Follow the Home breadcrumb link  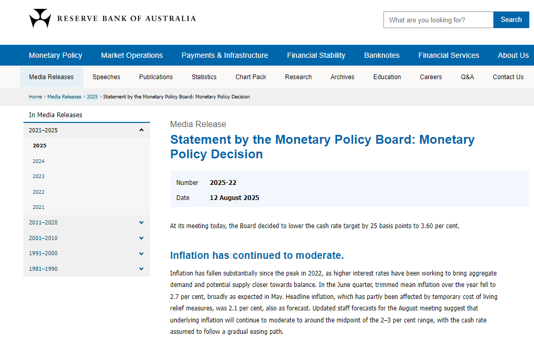pos(35,97)
